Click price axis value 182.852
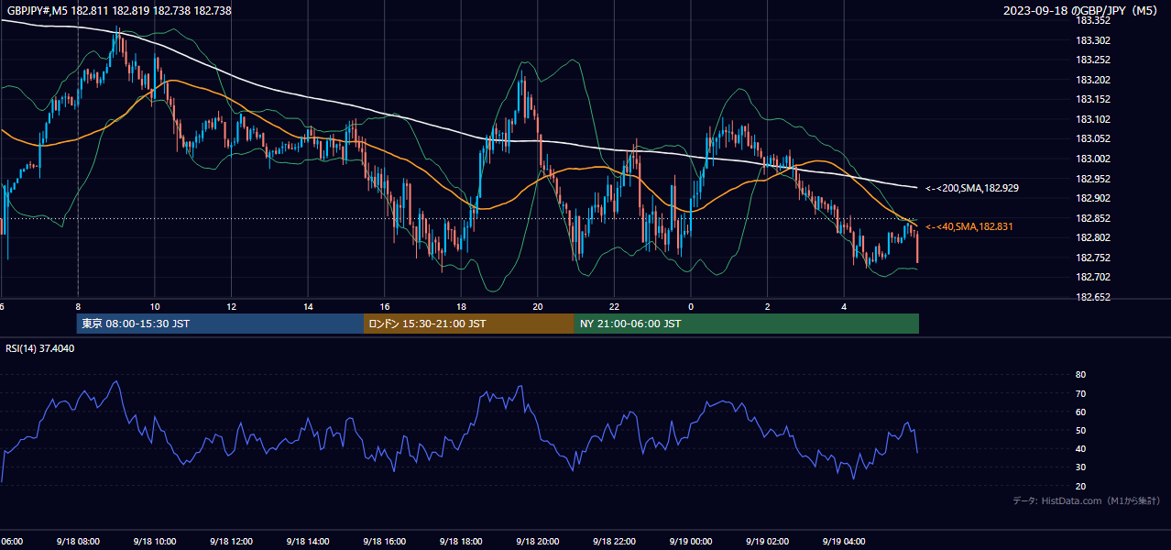Screen dimensions: 1171x550 [1092, 218]
